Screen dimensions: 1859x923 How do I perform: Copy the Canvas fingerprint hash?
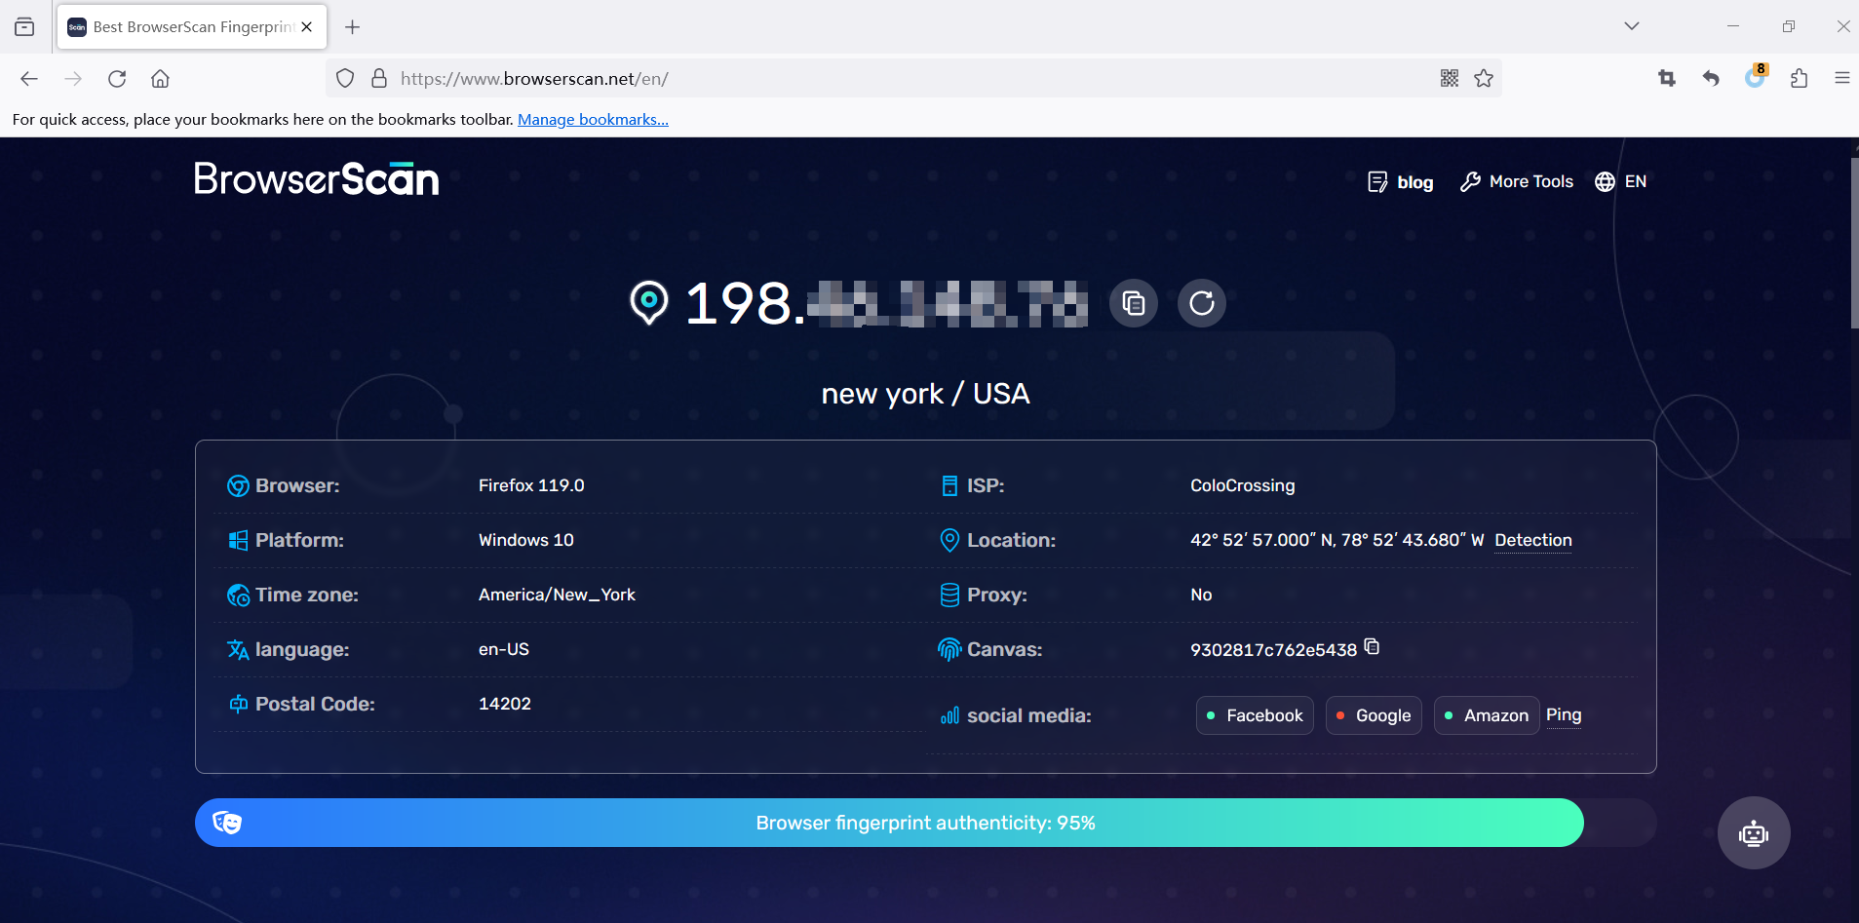coord(1371,647)
